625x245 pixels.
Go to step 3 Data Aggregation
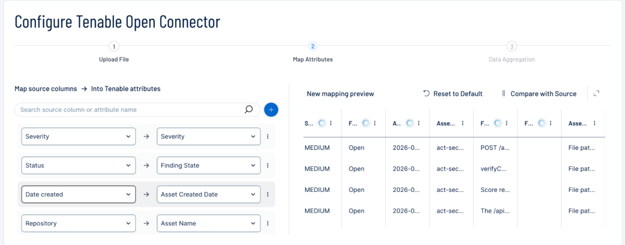pos(511,52)
